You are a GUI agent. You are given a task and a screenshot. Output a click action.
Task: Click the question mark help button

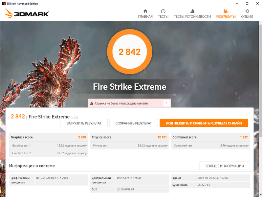166,103
